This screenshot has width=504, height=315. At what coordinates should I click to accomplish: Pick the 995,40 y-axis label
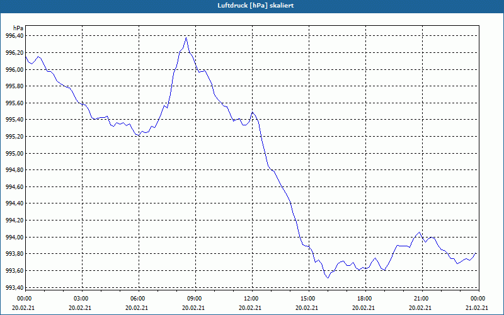pos(14,120)
